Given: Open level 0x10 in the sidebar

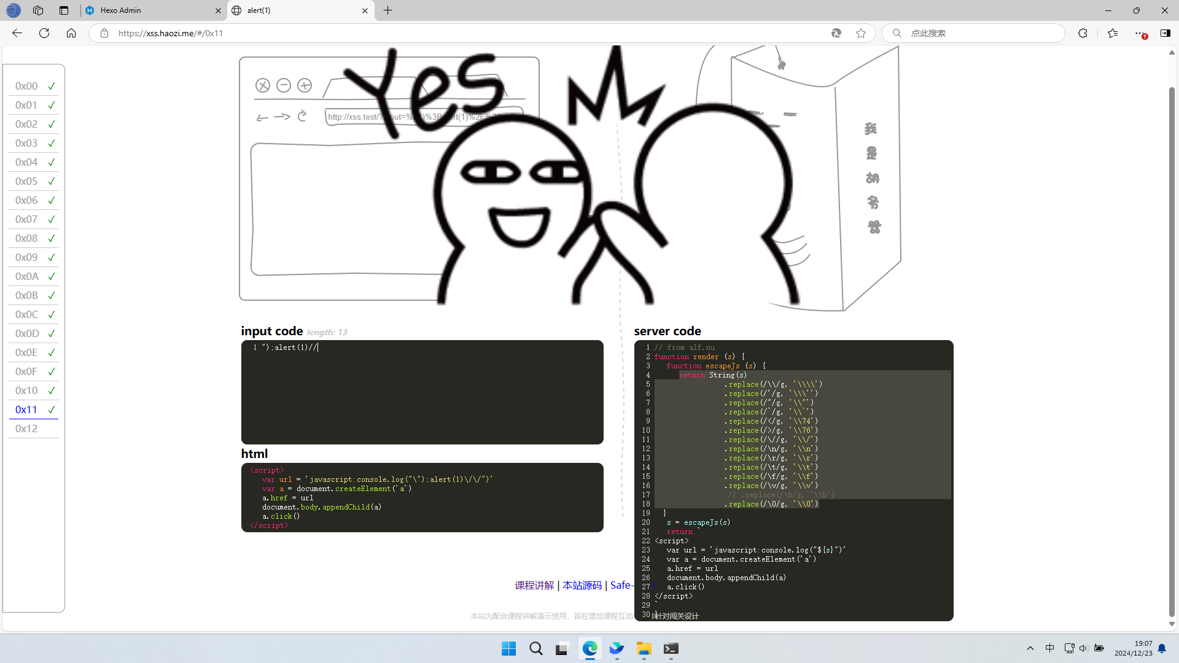Looking at the screenshot, I should point(34,390).
